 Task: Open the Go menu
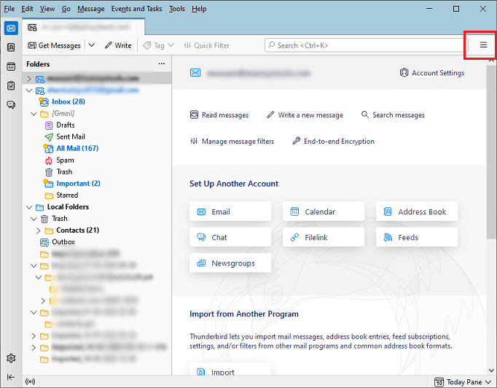[66, 9]
